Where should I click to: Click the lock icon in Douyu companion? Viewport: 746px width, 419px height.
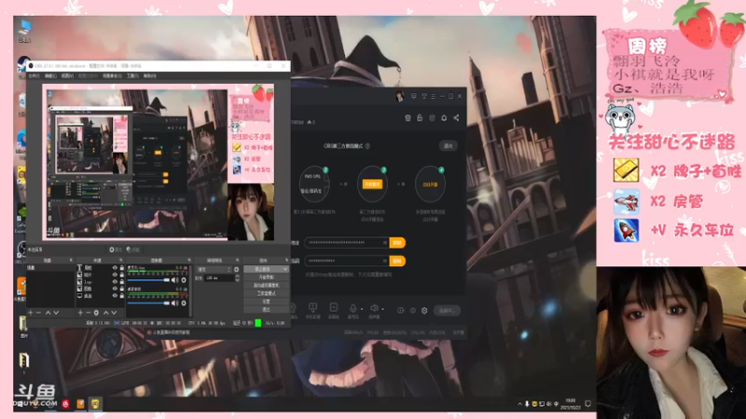coord(420,118)
